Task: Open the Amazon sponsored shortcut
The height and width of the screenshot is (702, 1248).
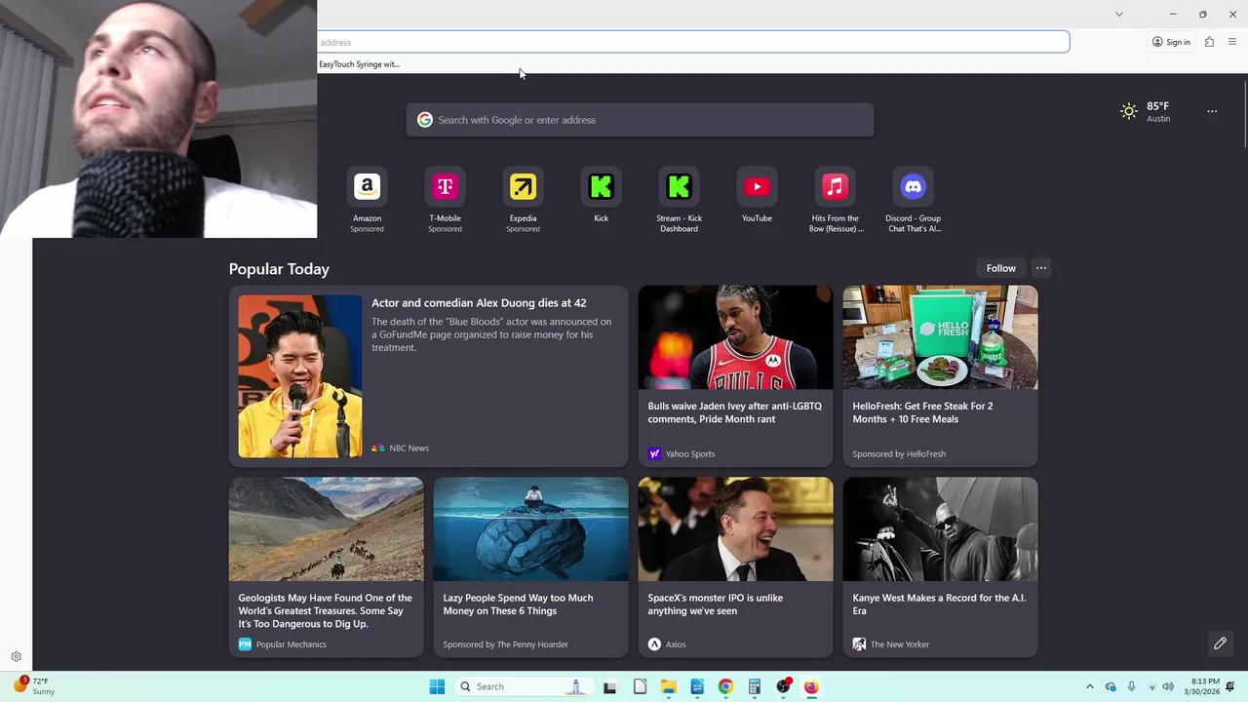Action: (367, 199)
